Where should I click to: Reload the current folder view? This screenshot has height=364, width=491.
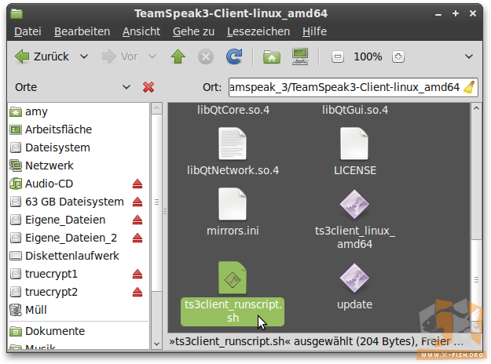pyautogui.click(x=234, y=56)
